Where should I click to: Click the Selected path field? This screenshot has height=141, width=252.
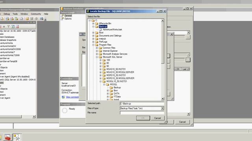[x=142, y=103]
